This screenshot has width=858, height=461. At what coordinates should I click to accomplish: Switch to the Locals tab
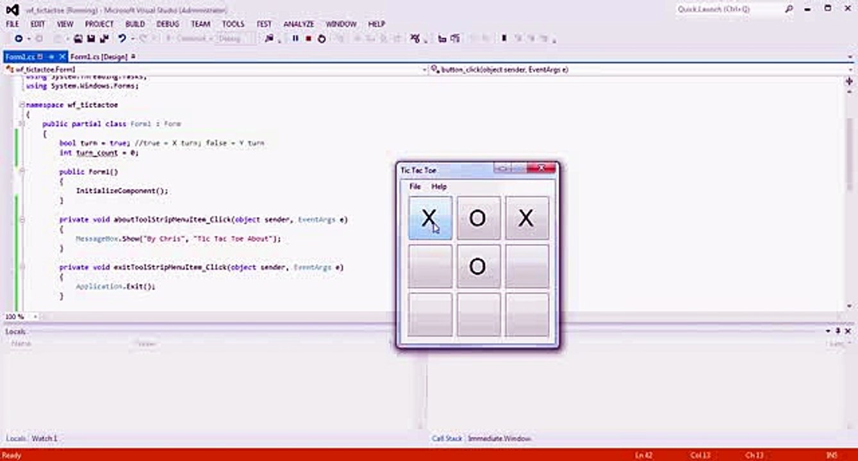coord(16,439)
